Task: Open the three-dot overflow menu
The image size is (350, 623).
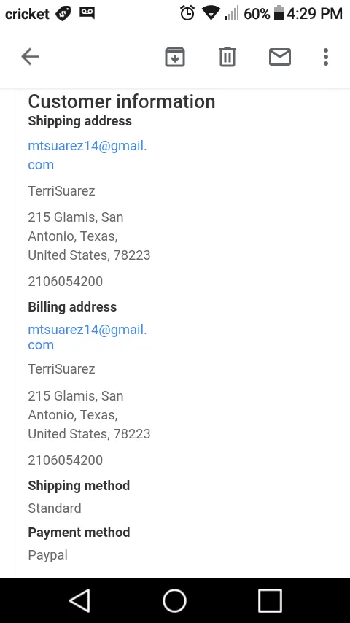Action: (326, 57)
